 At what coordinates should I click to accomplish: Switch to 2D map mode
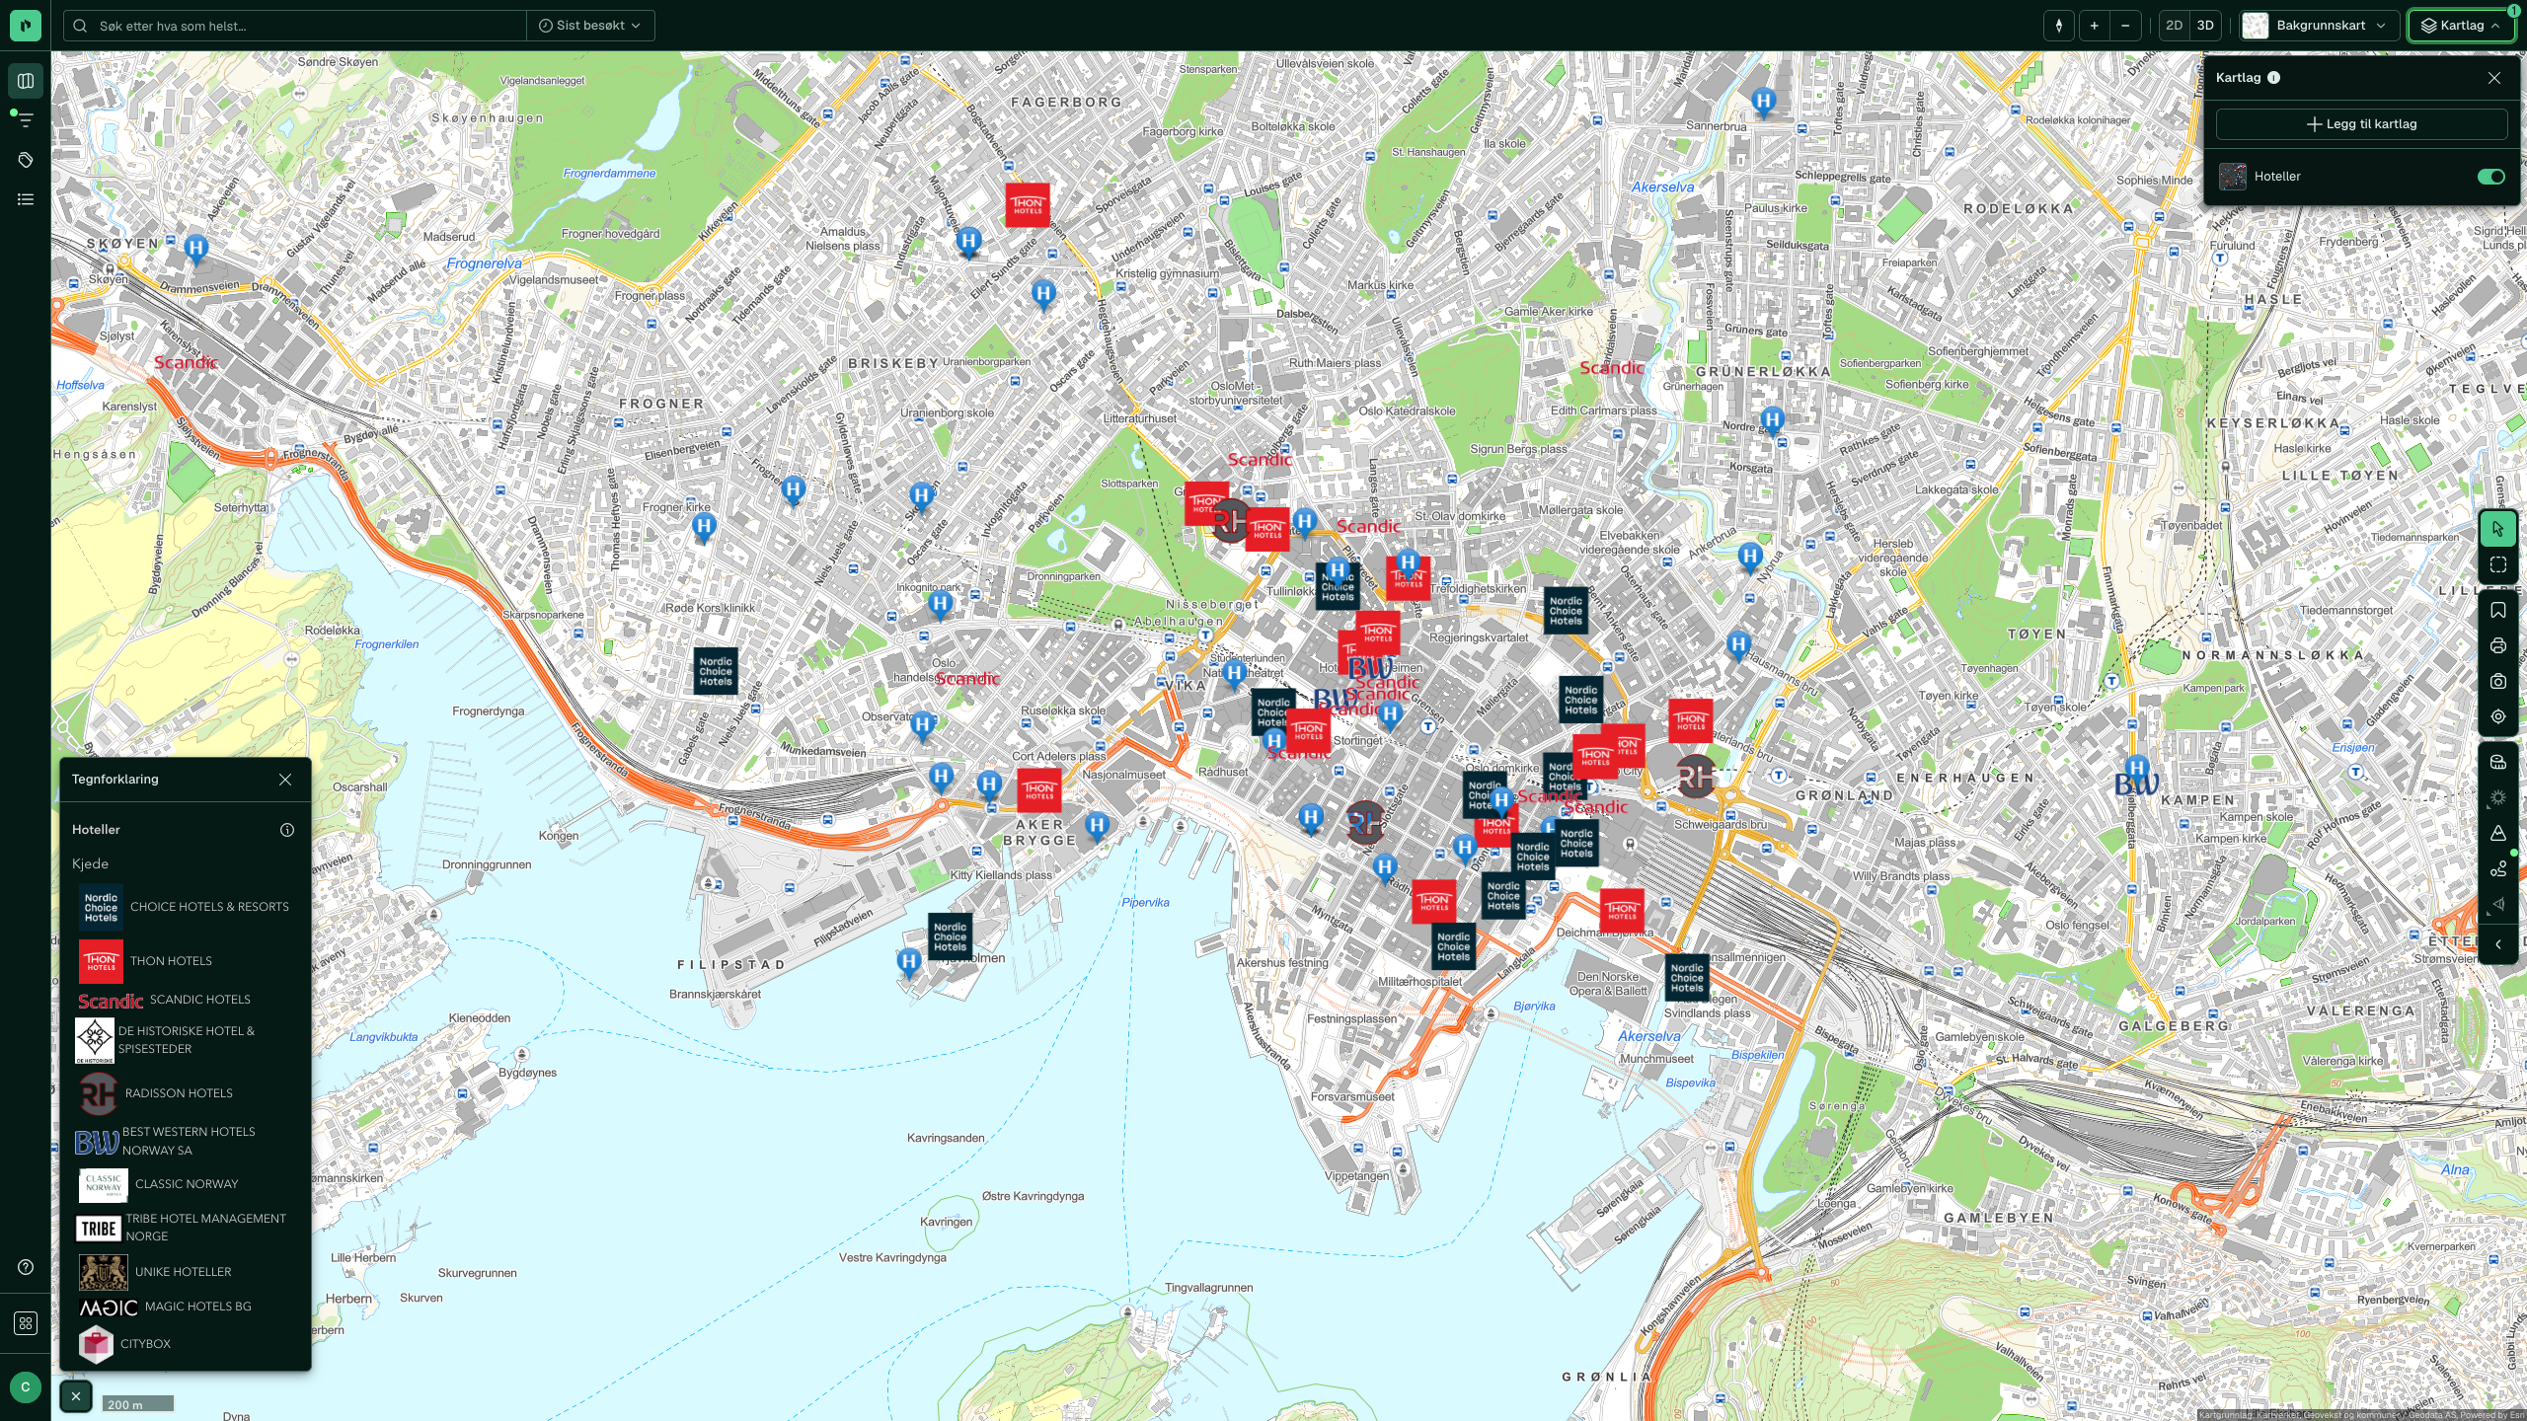pos(2174,26)
